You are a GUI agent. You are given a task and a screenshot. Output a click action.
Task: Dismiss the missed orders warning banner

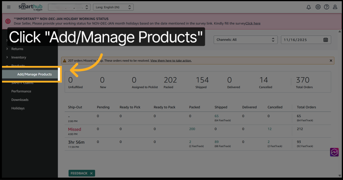tap(331, 61)
